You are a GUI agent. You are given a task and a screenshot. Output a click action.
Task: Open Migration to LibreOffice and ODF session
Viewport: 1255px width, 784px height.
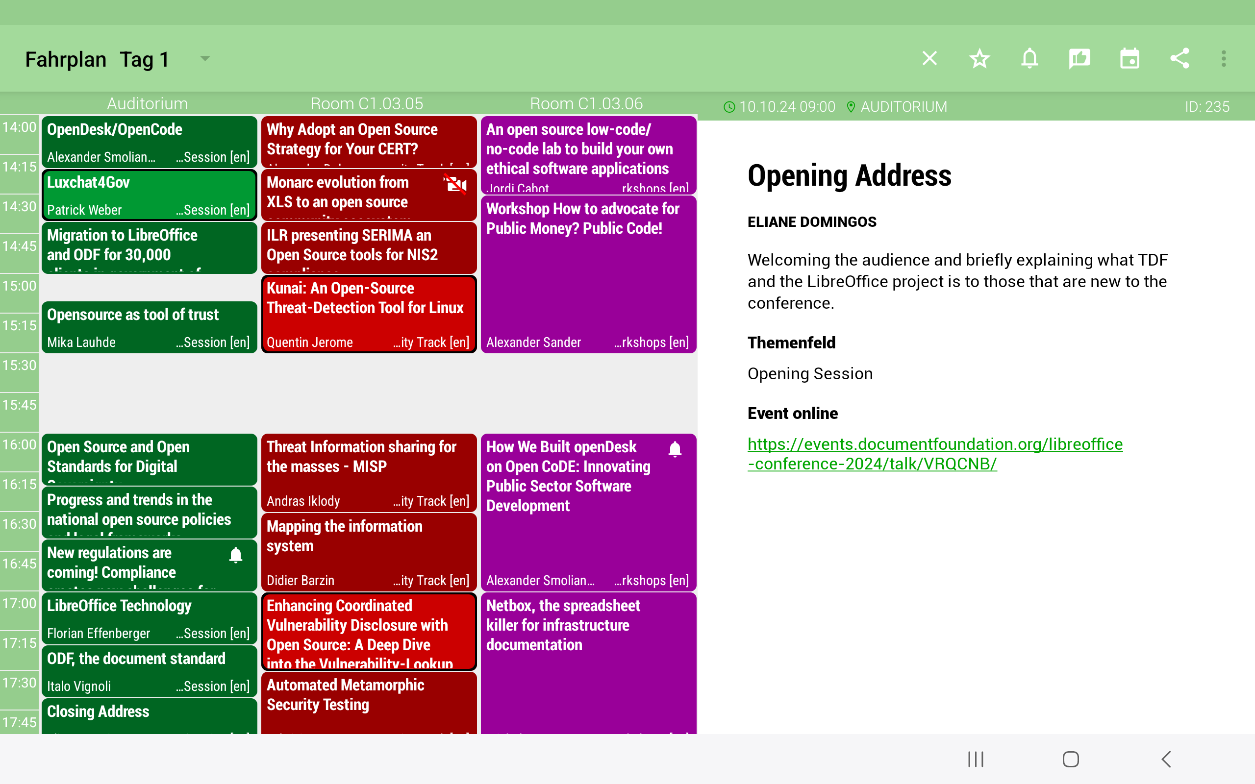(150, 248)
